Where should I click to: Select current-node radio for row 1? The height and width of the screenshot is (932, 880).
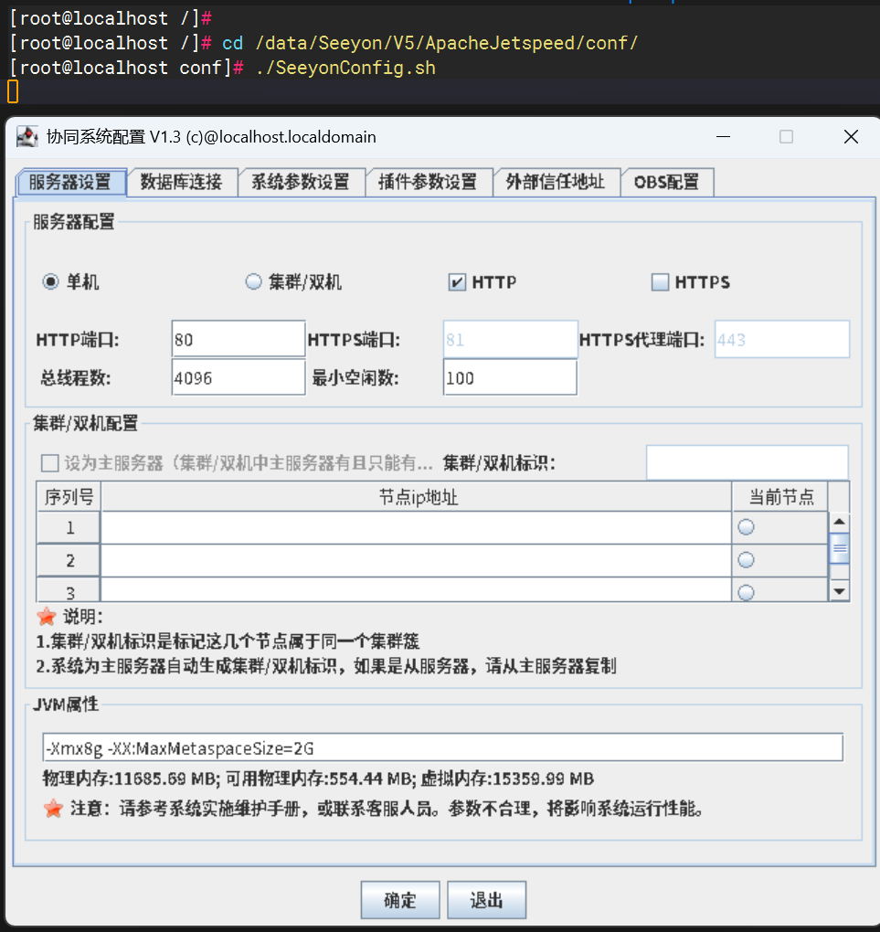746,527
